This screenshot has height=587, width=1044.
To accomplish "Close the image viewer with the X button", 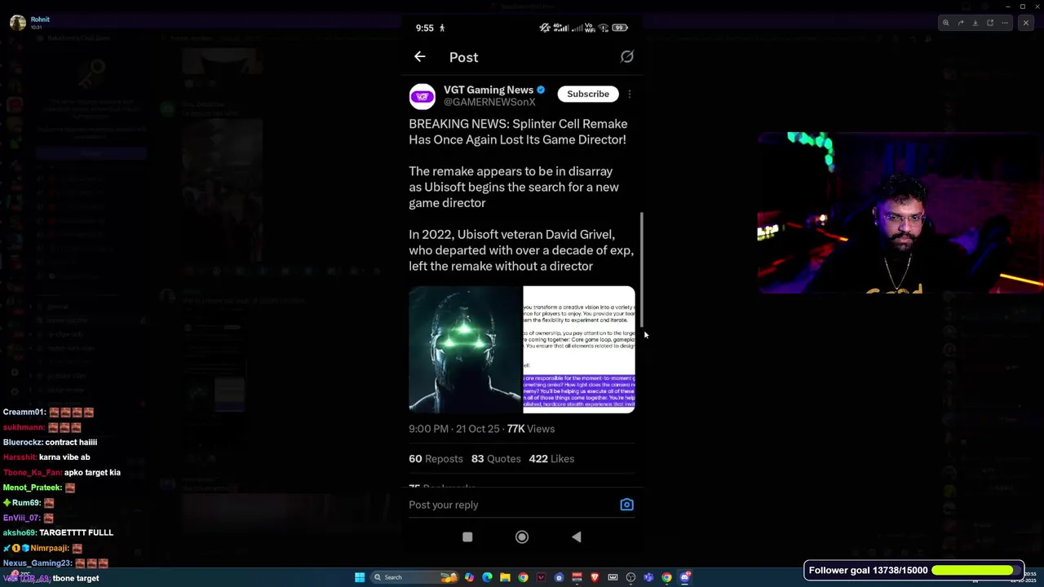I will coord(1026,23).
